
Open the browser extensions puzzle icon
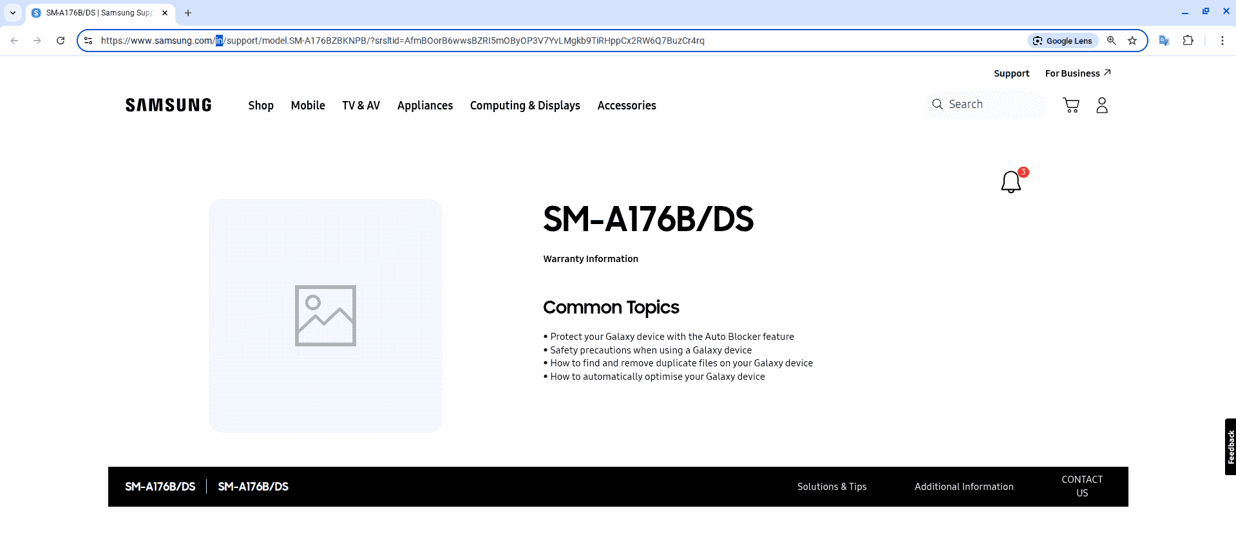pyautogui.click(x=1188, y=41)
